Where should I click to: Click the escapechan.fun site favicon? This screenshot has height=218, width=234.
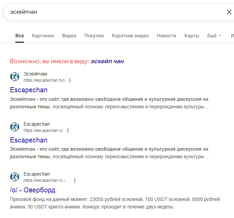[15, 77]
